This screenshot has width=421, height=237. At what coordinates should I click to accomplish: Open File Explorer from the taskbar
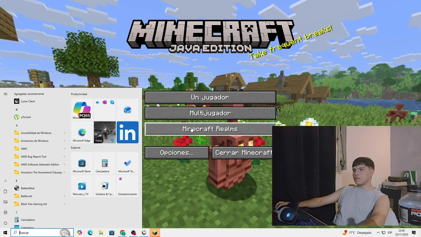pyautogui.click(x=101, y=233)
